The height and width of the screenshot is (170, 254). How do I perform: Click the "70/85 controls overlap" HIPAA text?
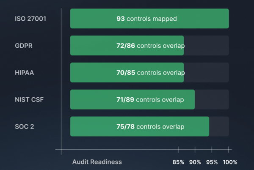(150, 73)
